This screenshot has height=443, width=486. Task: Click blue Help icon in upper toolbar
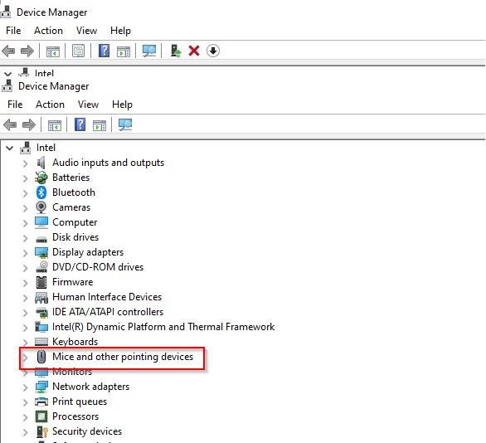(104, 51)
